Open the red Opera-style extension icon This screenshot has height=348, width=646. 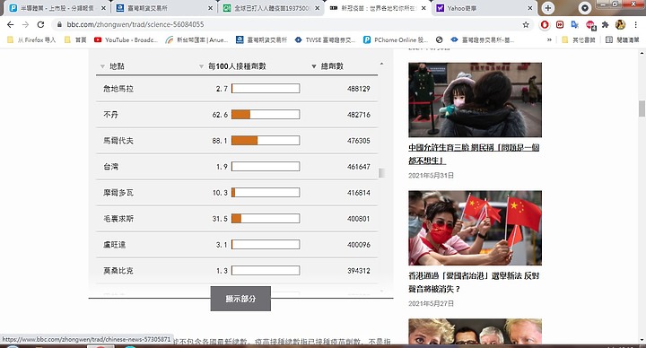point(545,25)
